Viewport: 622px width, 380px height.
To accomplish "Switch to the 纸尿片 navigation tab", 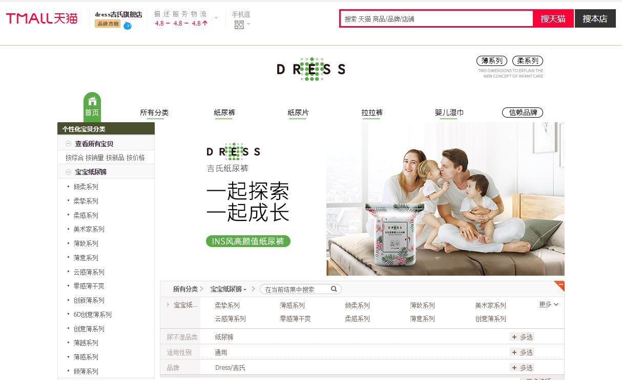I will click(x=298, y=113).
